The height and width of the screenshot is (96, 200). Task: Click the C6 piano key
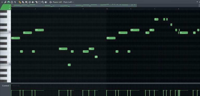pos(5,32)
